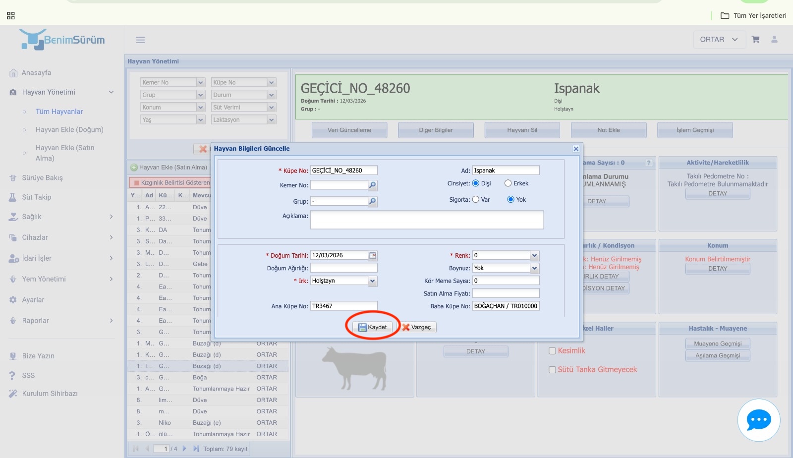This screenshot has height=458, width=793.
Task: Open the user profile icon
Action: 774,39
